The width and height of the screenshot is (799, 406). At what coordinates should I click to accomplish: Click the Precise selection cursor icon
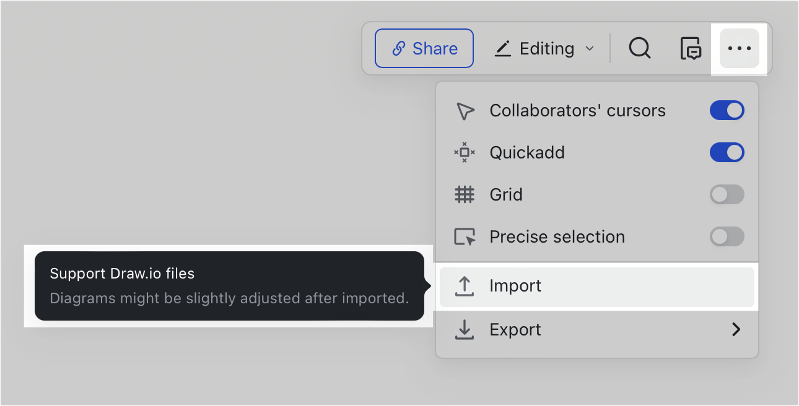[465, 236]
